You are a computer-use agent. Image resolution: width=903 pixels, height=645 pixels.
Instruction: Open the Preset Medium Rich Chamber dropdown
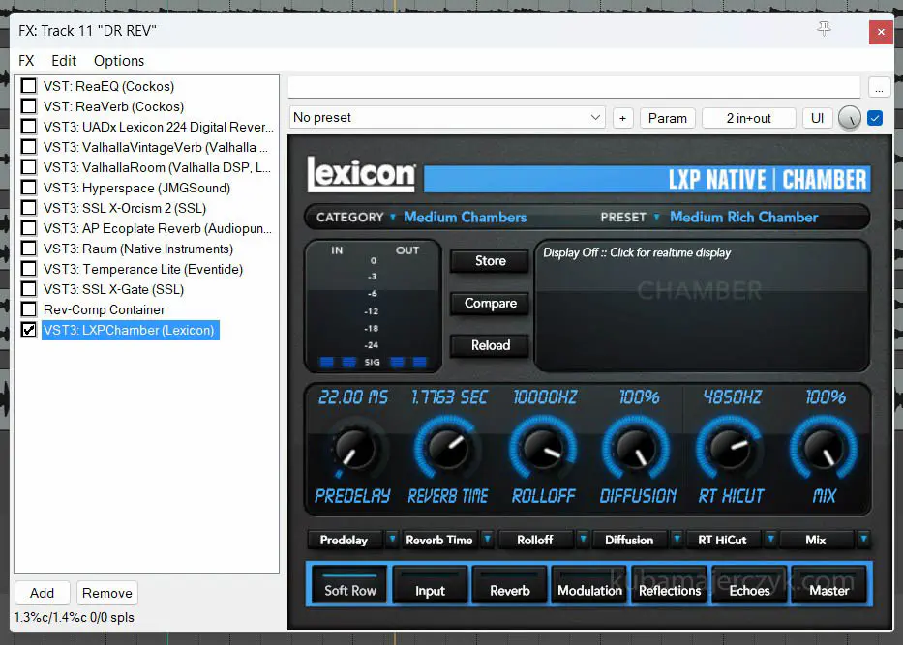(x=743, y=217)
